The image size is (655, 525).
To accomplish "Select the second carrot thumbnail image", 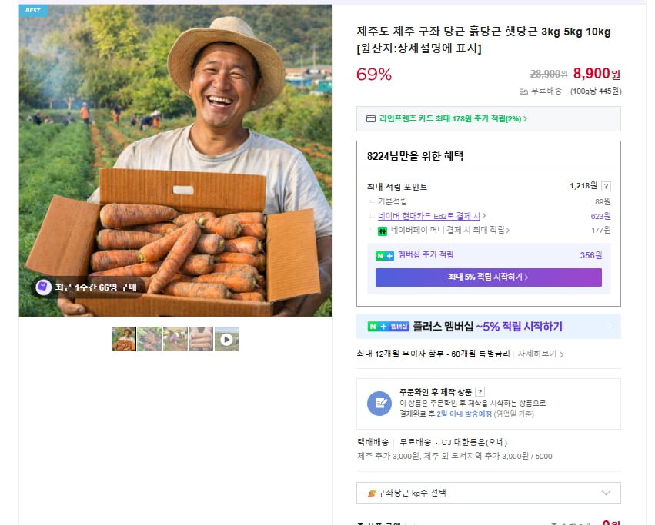I will pyautogui.click(x=149, y=339).
